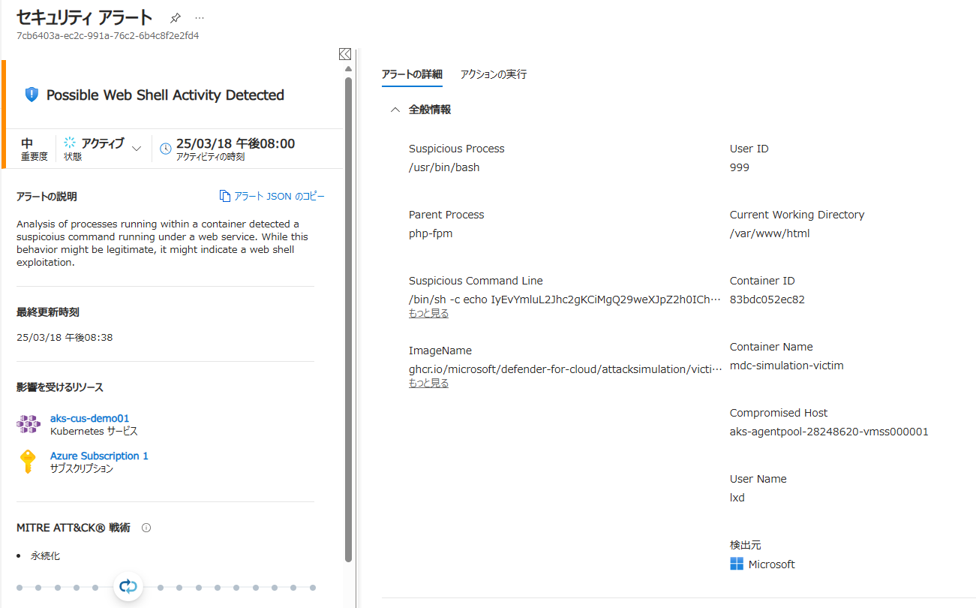Collapse the general information section
This screenshot has height=608, width=976.
click(x=395, y=110)
